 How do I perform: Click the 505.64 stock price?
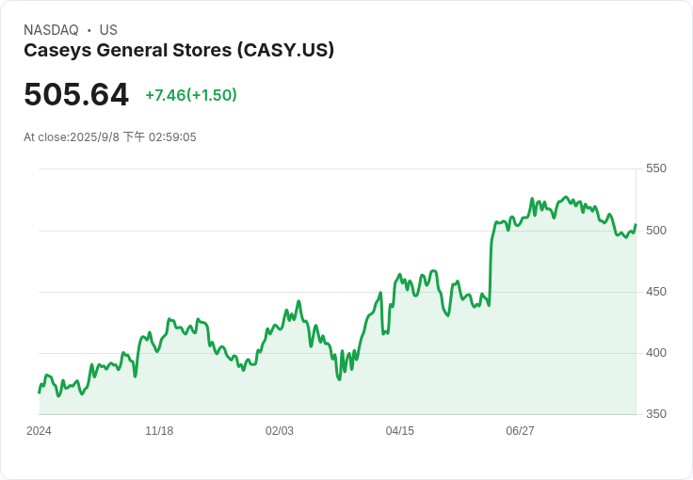pos(76,94)
